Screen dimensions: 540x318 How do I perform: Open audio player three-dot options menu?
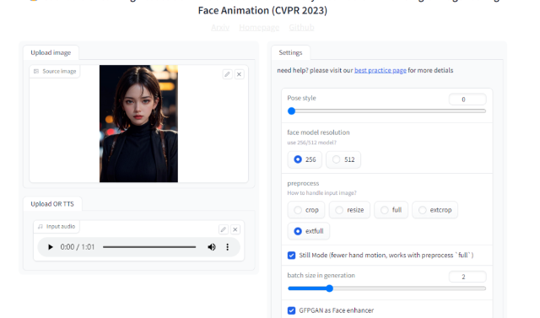click(227, 247)
